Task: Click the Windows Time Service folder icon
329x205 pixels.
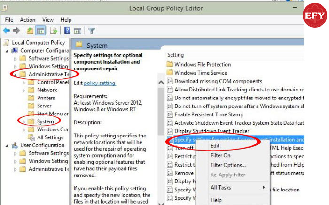Action: (x=170, y=72)
